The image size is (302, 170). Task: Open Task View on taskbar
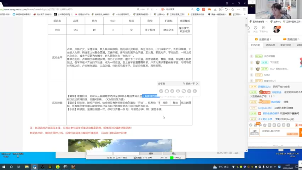(19, 167)
